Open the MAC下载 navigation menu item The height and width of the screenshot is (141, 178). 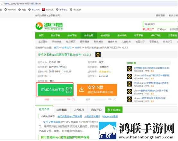156,35
